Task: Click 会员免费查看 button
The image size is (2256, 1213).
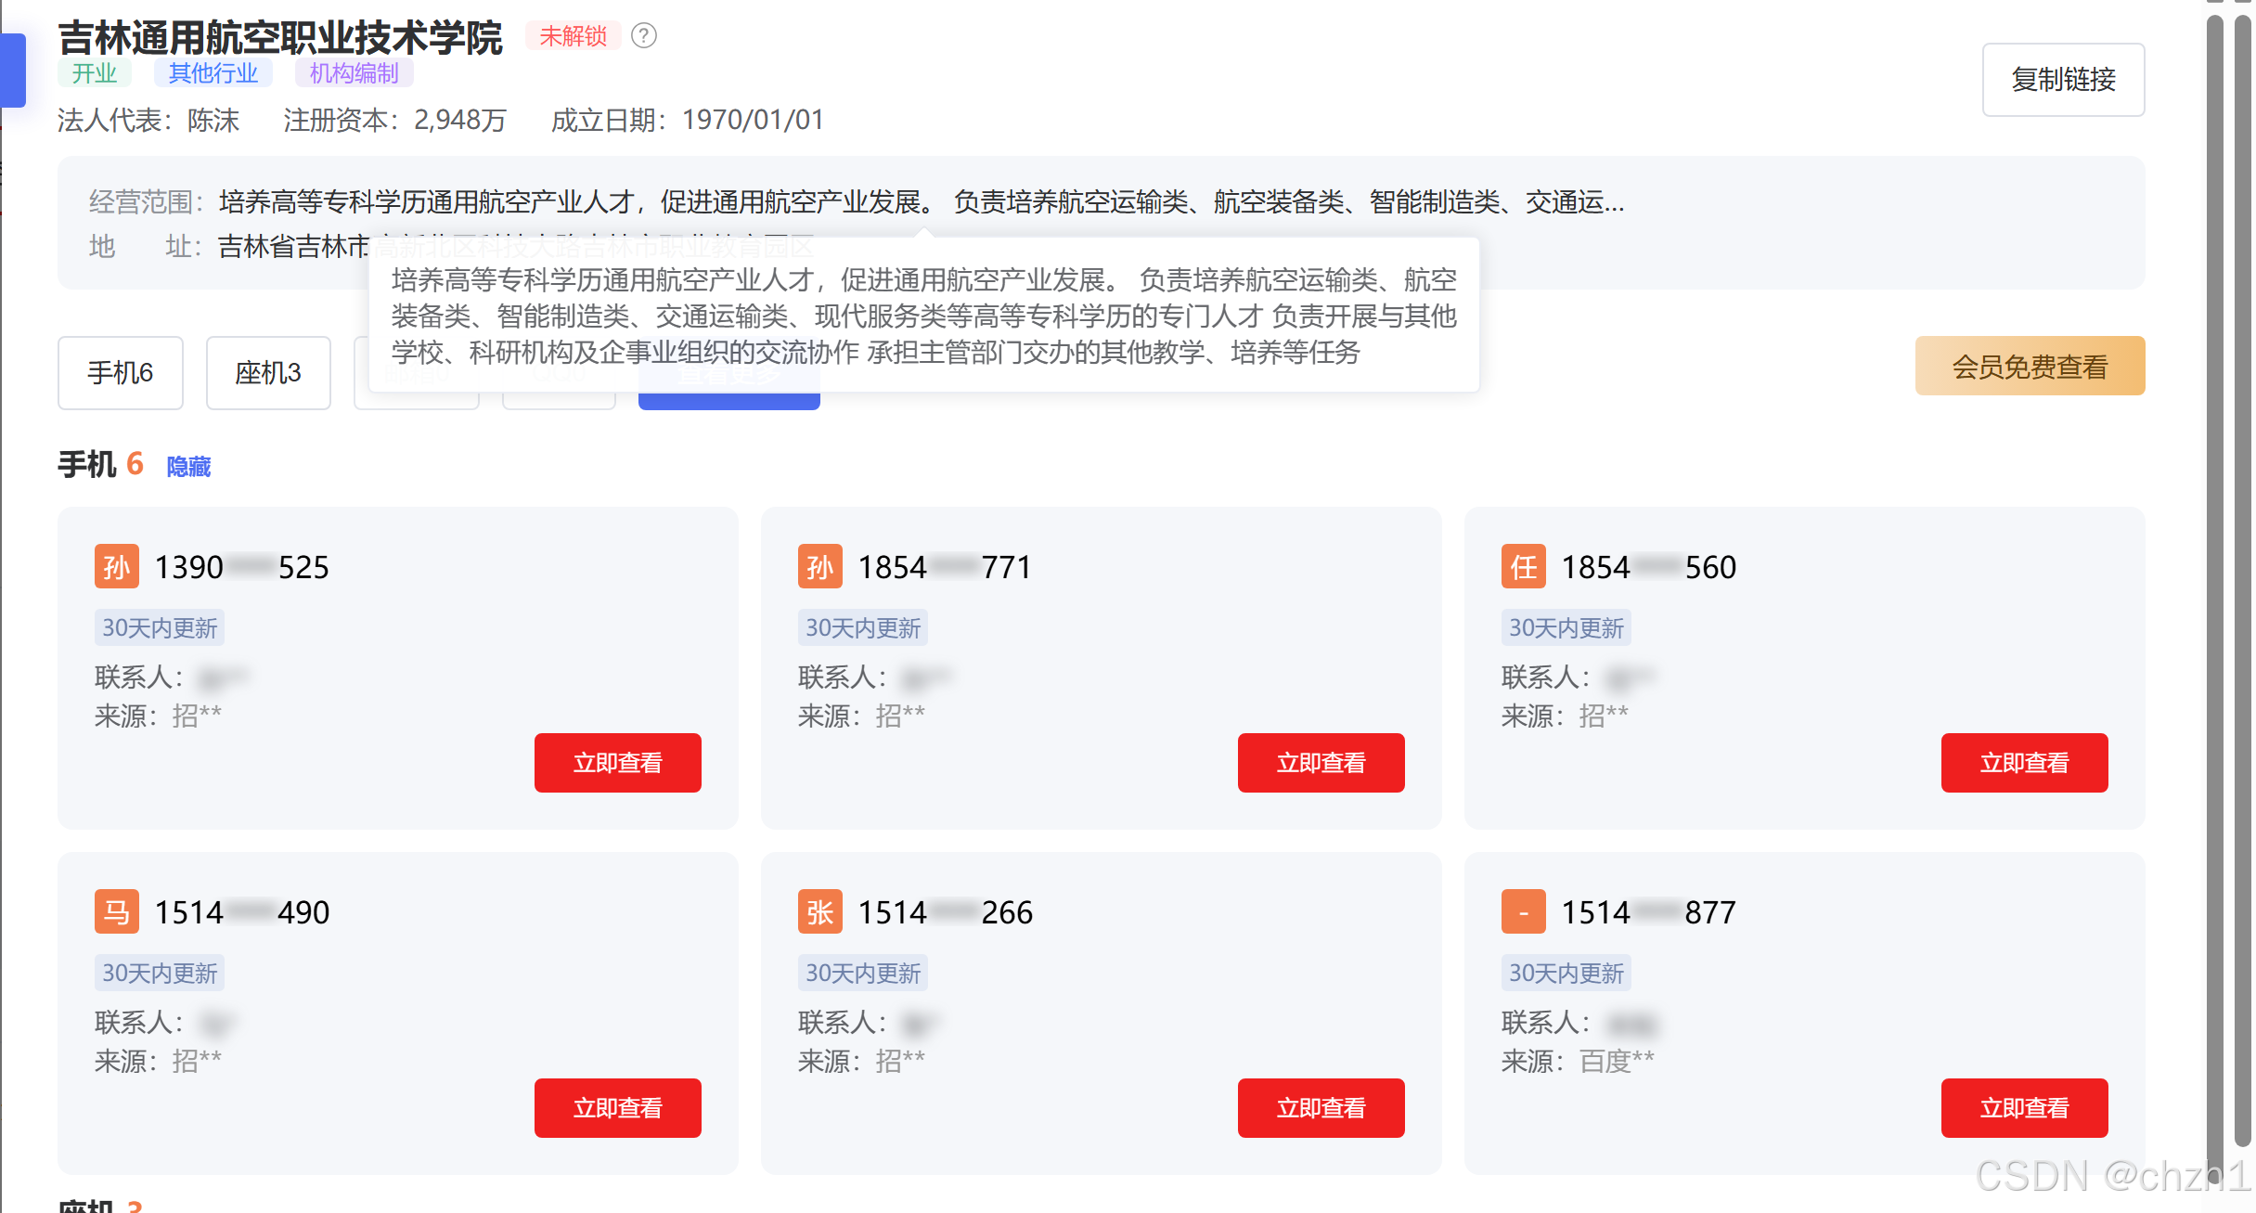Action: point(2029,367)
